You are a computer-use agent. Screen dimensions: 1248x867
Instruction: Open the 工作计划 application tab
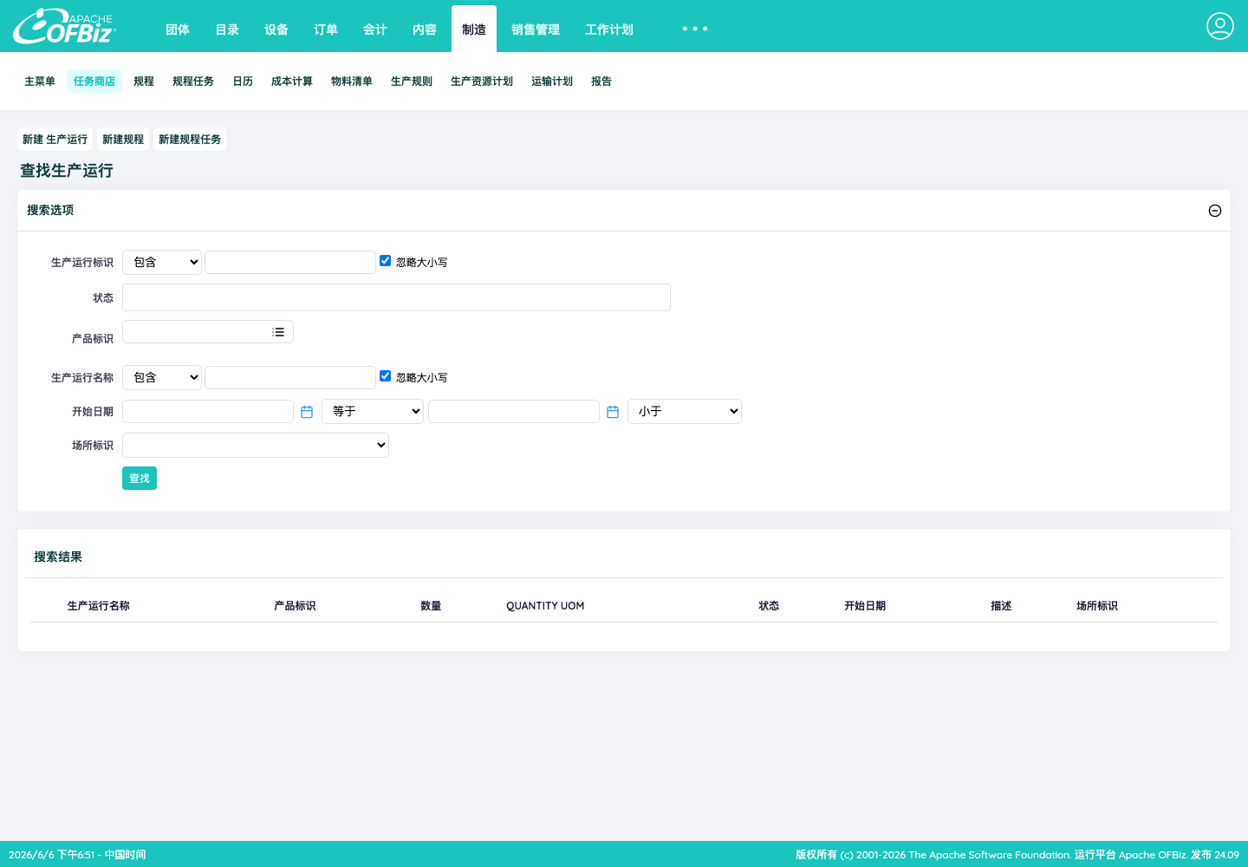(x=609, y=29)
